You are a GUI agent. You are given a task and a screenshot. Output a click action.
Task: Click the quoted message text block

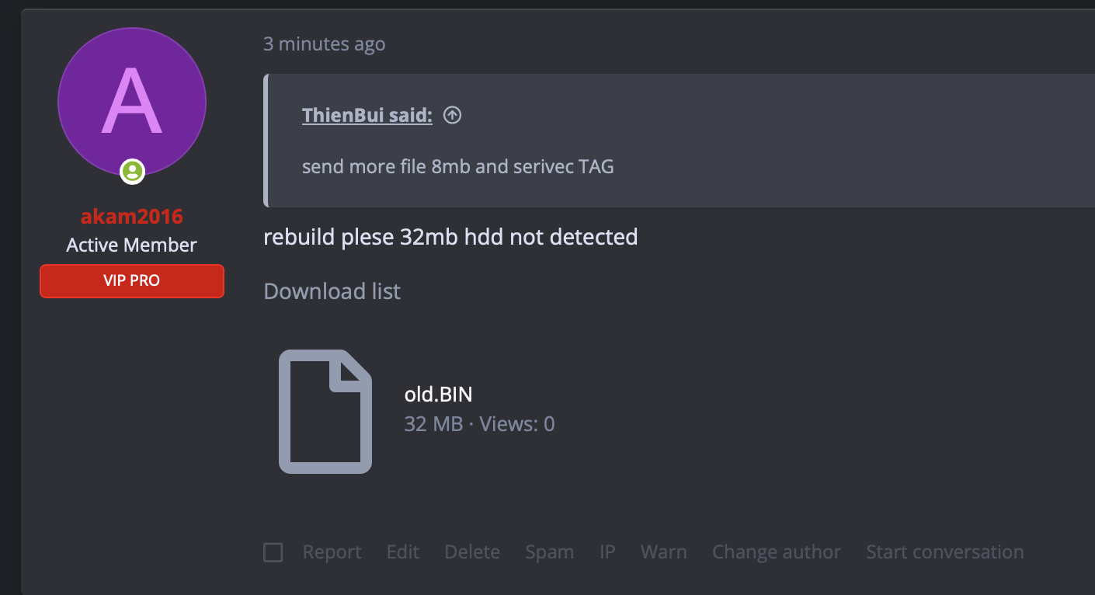point(457,167)
